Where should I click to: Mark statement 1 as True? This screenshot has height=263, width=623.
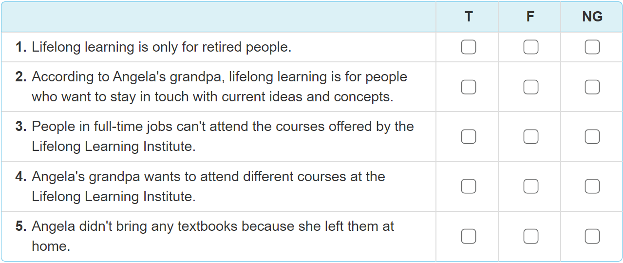tap(468, 47)
